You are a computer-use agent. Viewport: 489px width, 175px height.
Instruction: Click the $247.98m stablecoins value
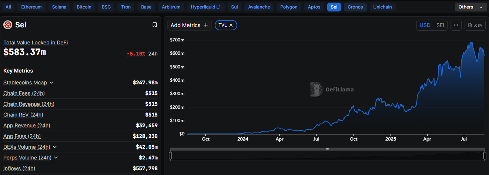pos(145,83)
